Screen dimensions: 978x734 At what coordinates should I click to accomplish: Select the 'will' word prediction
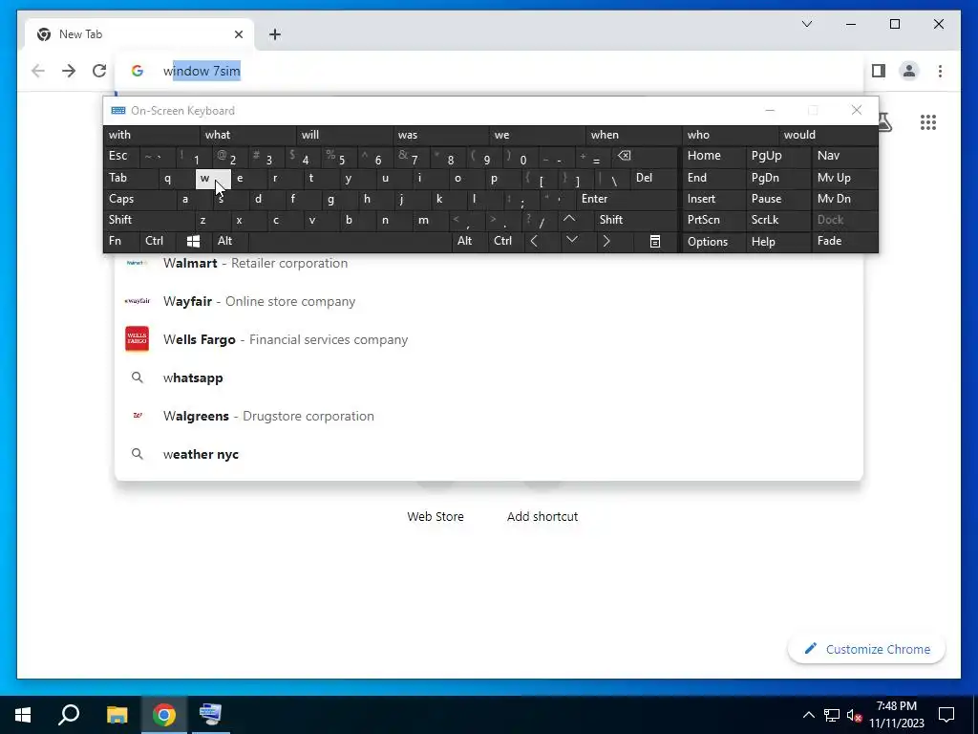pyautogui.click(x=344, y=135)
